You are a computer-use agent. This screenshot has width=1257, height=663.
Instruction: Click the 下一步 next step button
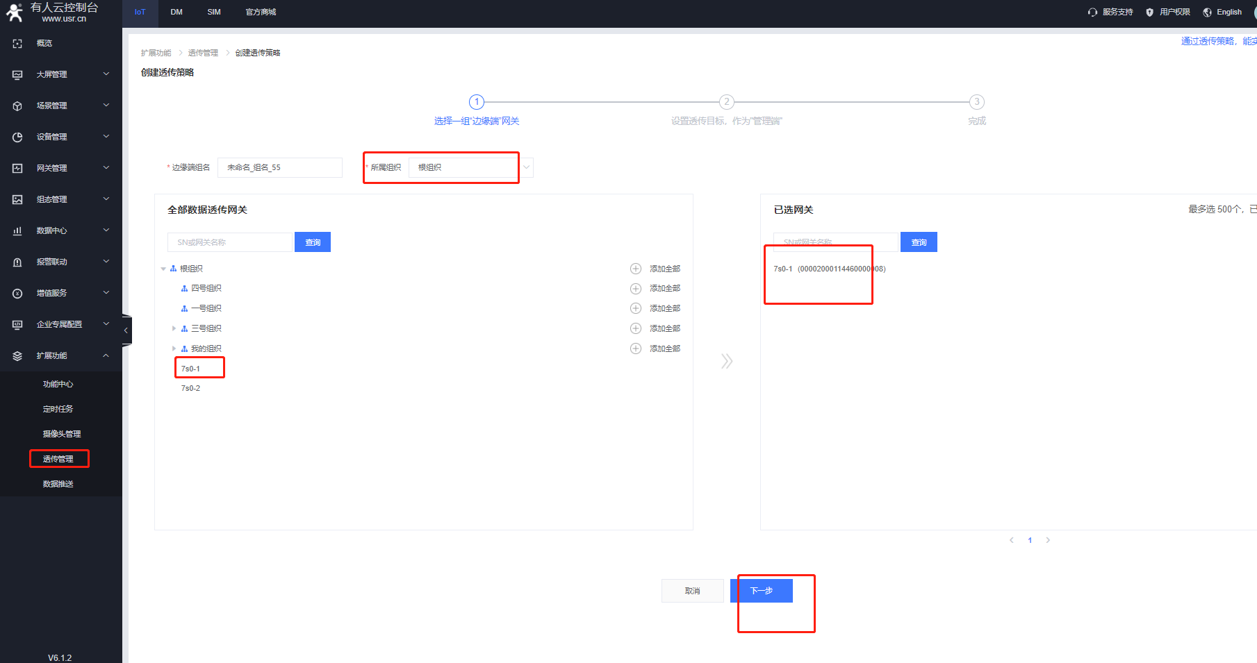pyautogui.click(x=761, y=591)
